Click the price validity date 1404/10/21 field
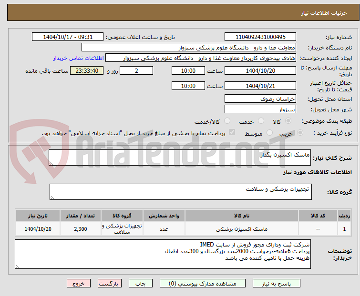 pos(260,86)
